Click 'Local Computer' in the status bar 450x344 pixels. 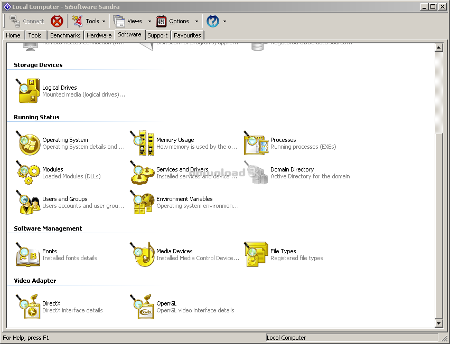(286, 338)
